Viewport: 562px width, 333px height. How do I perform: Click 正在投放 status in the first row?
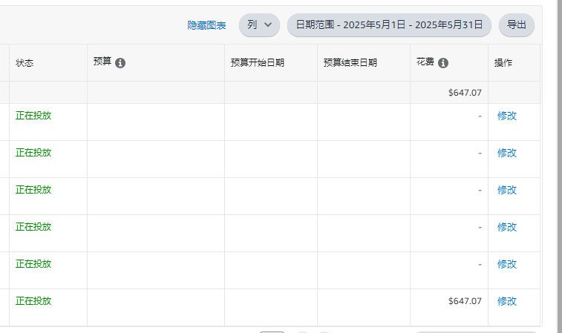click(x=33, y=116)
